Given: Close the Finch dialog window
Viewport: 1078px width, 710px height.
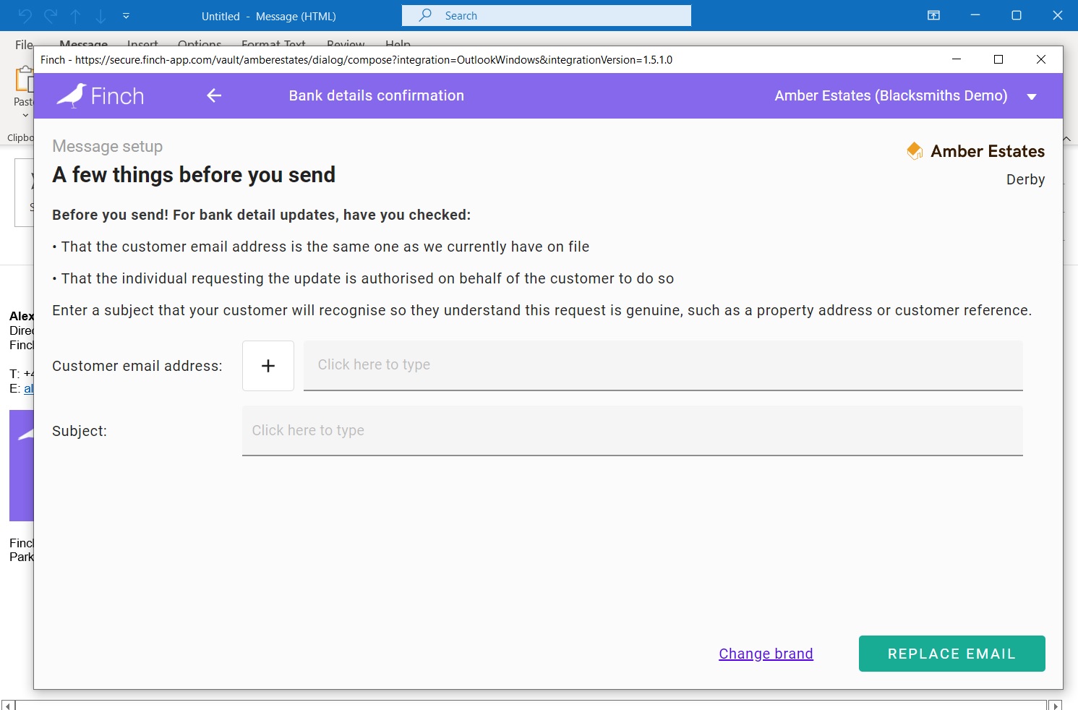Looking at the screenshot, I should tap(1041, 59).
